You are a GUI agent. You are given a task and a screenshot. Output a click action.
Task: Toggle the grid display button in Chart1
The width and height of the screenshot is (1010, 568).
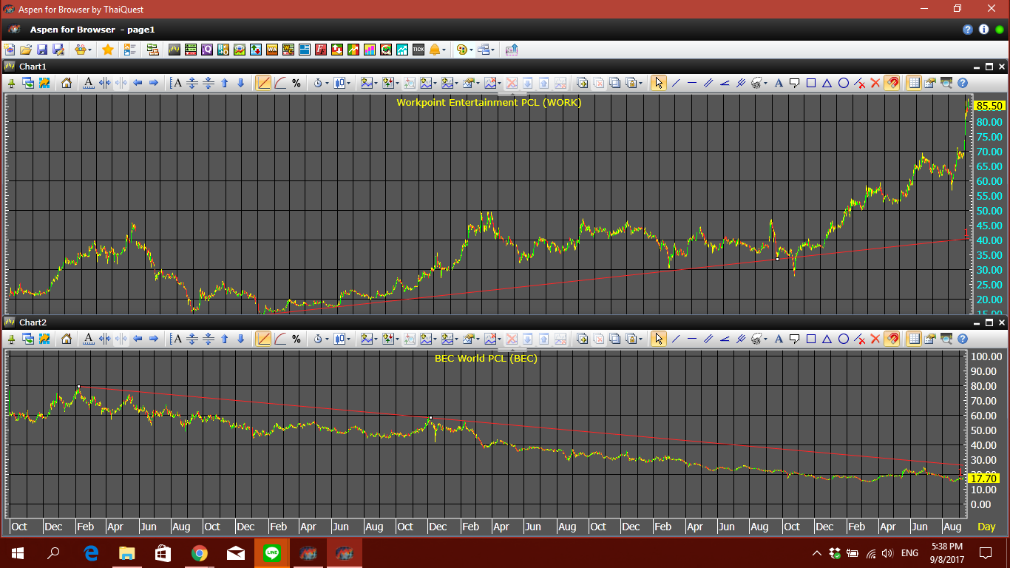point(915,83)
